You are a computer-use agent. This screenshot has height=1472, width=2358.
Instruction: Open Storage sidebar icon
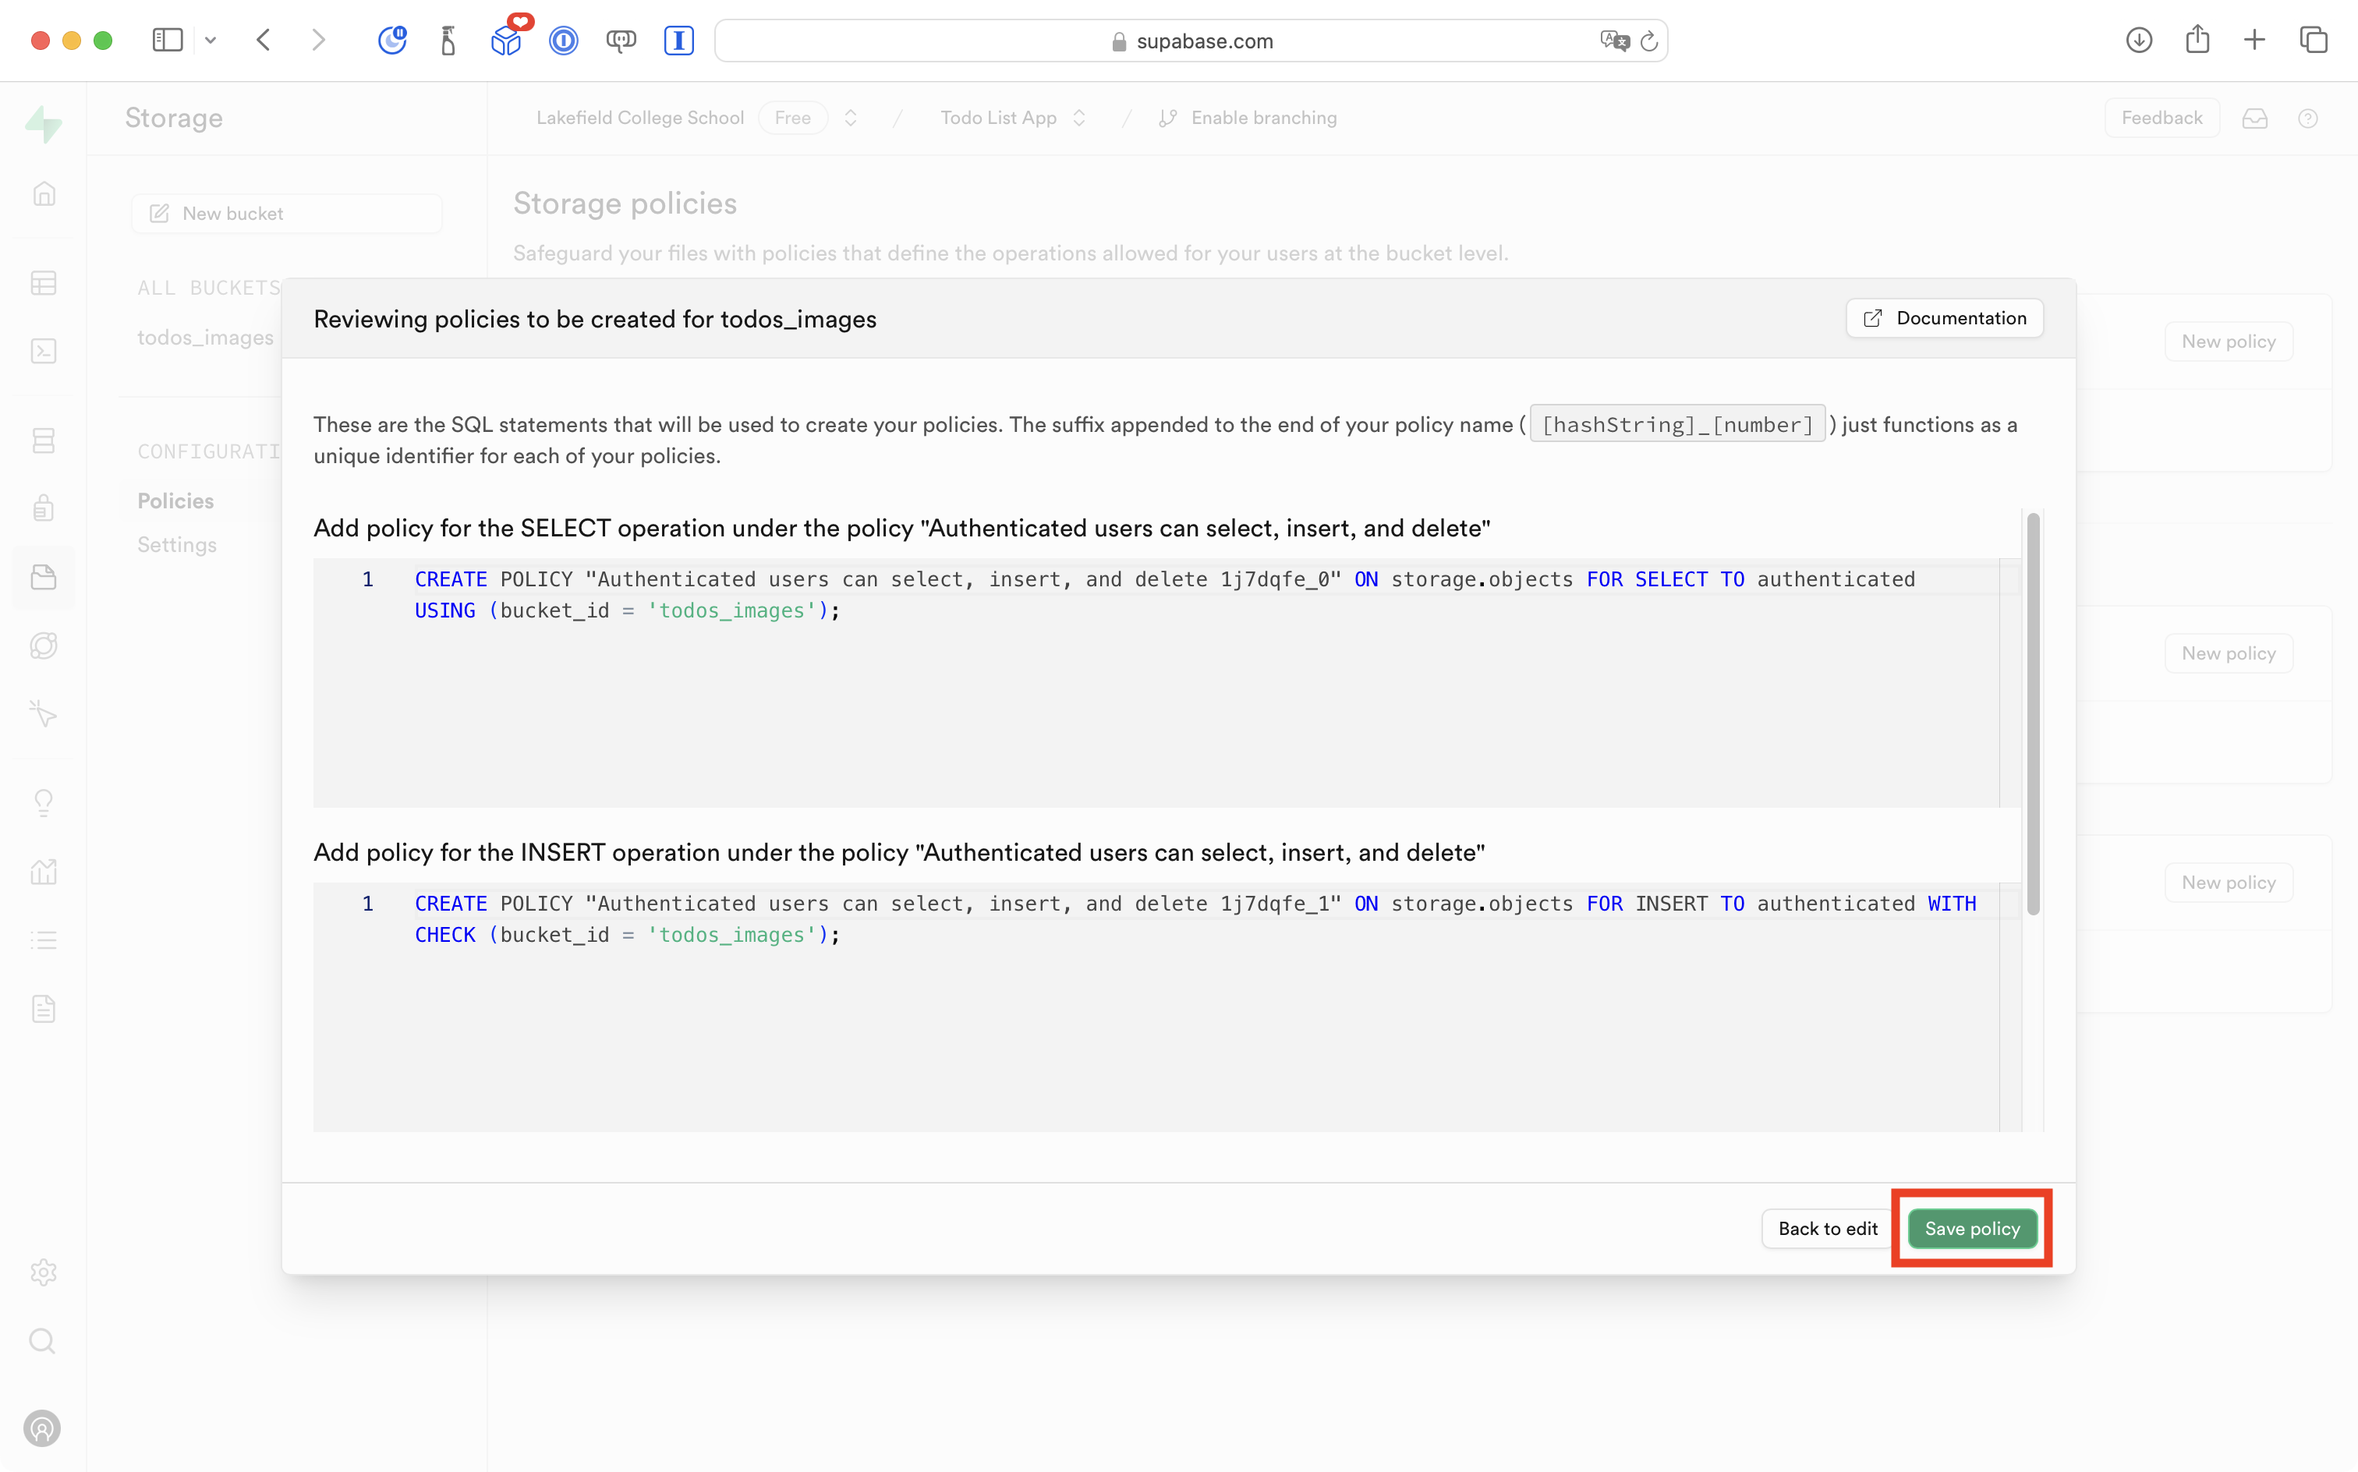coord(44,577)
